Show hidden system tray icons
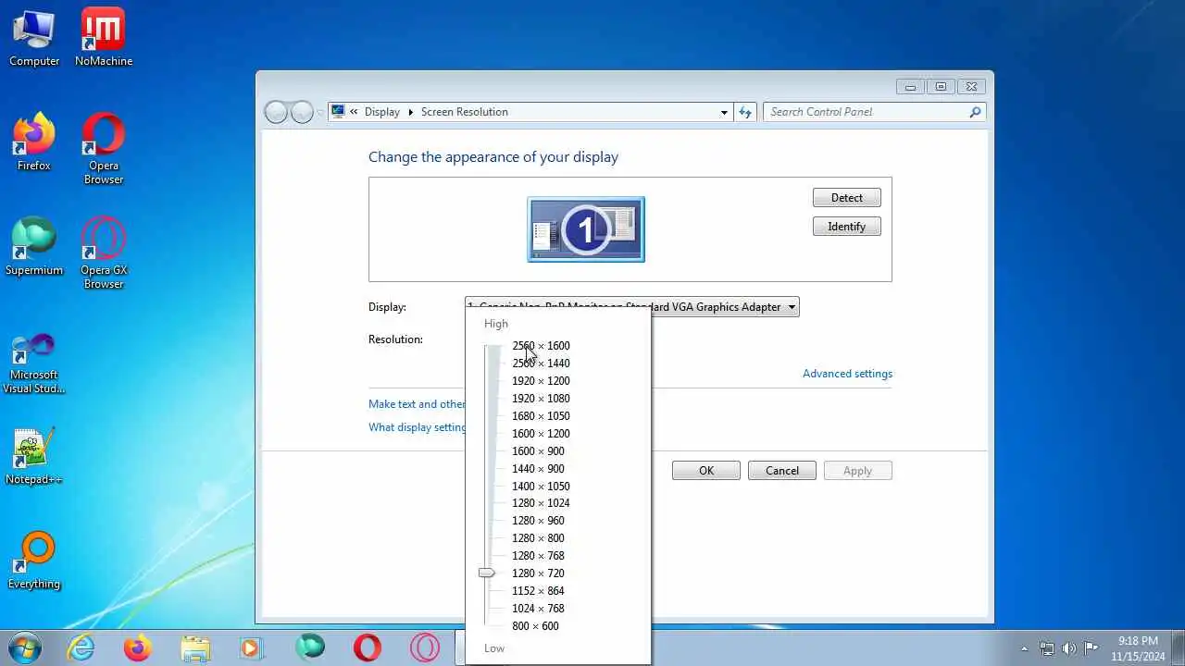Image resolution: width=1185 pixels, height=666 pixels. point(1024,648)
